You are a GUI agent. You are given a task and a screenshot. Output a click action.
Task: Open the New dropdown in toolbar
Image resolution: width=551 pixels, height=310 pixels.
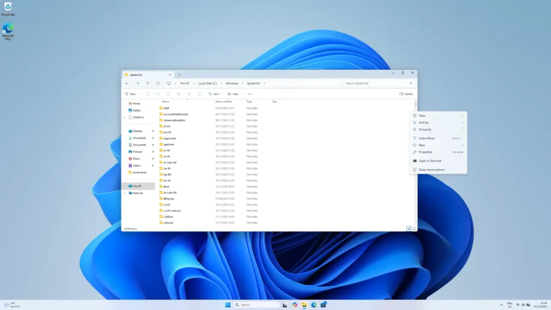(x=131, y=94)
